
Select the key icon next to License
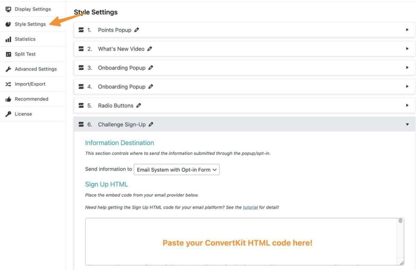[7, 114]
